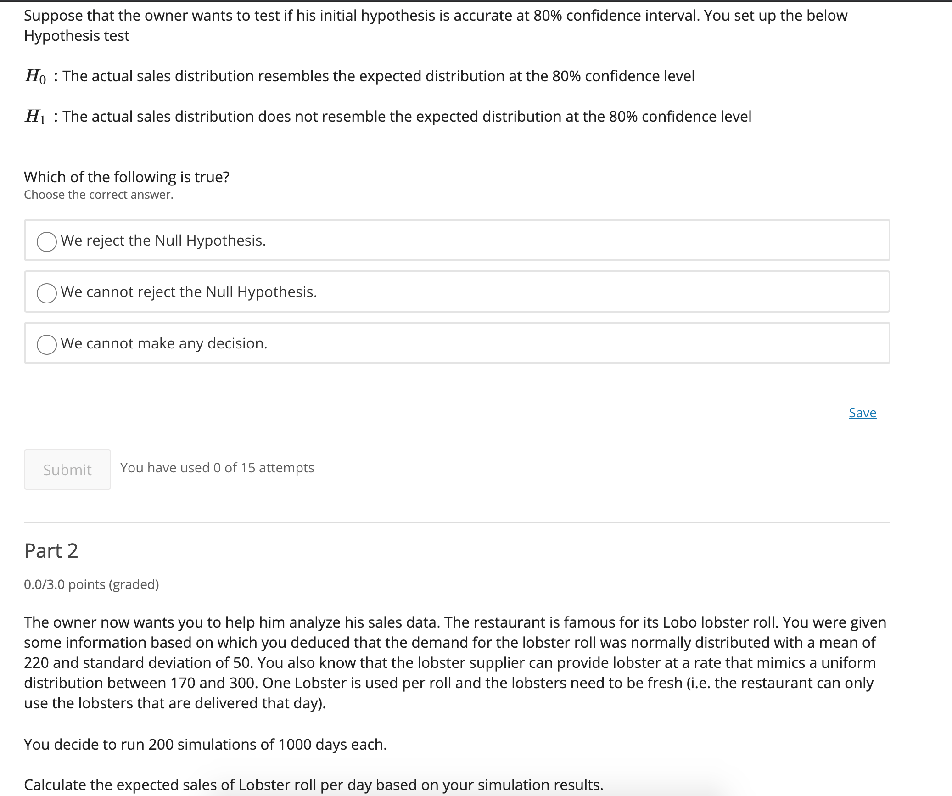Click the H0 statement about resembling expected distribution

[x=378, y=76]
